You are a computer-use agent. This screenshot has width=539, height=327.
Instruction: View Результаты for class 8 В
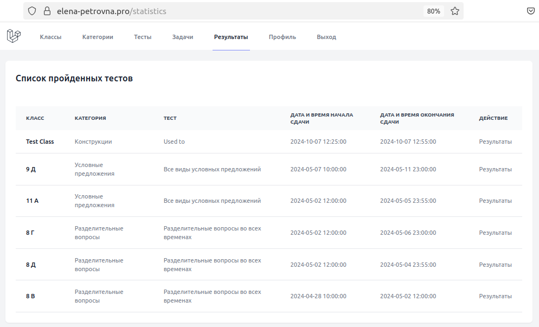coord(495,296)
